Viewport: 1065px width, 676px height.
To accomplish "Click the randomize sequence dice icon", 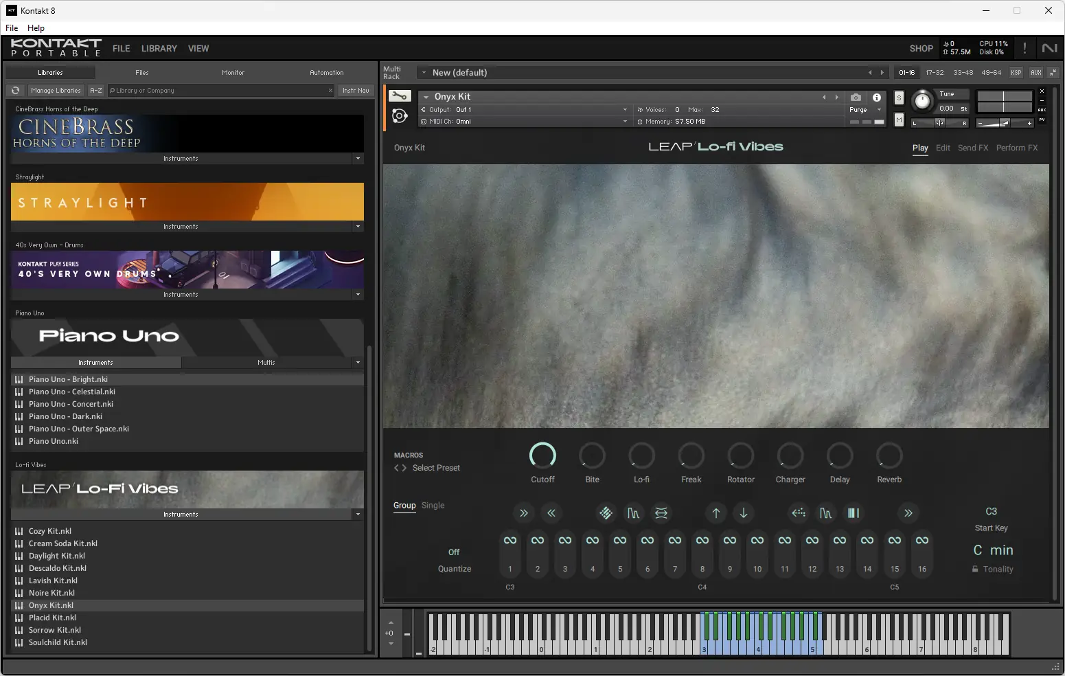I will [x=606, y=512].
